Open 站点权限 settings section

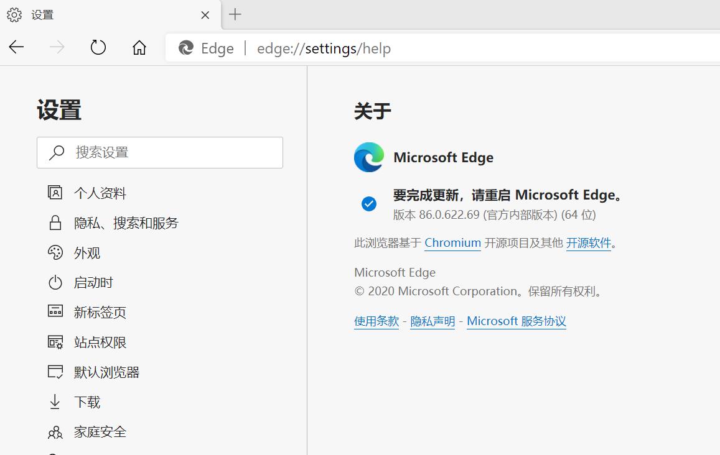[x=100, y=342]
